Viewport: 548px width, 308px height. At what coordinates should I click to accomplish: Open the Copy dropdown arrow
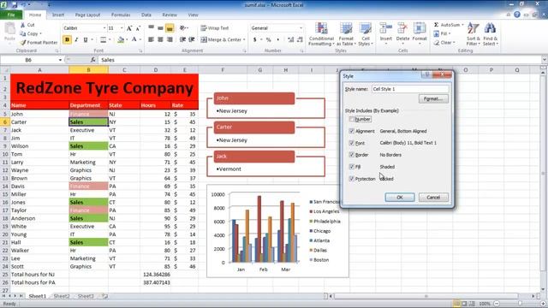point(40,34)
